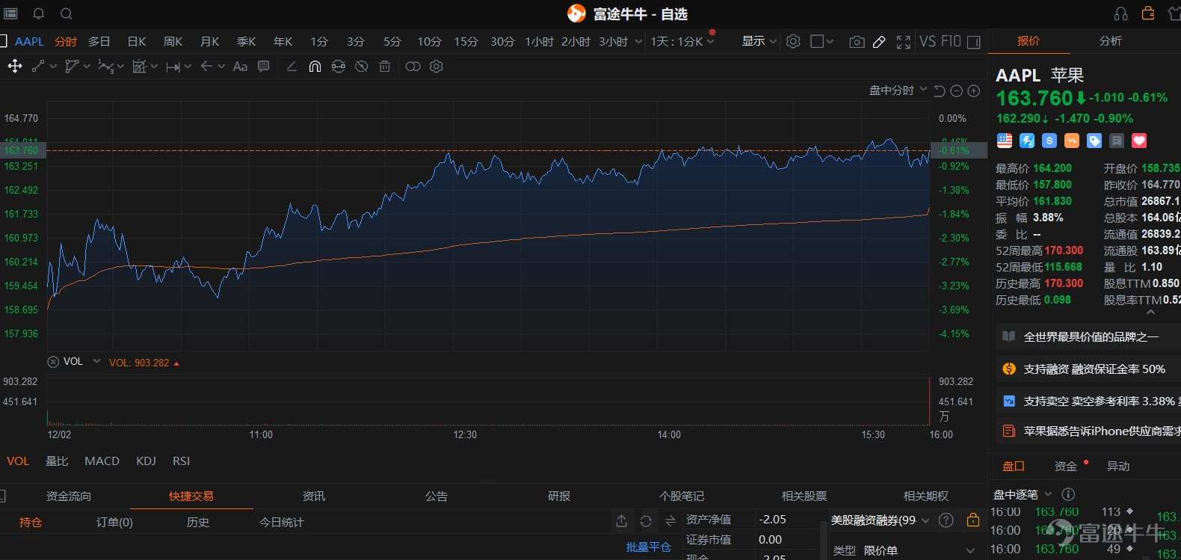The width and height of the screenshot is (1181, 560).
Task: Remove VOL indicator with X circle
Action: pos(53,362)
